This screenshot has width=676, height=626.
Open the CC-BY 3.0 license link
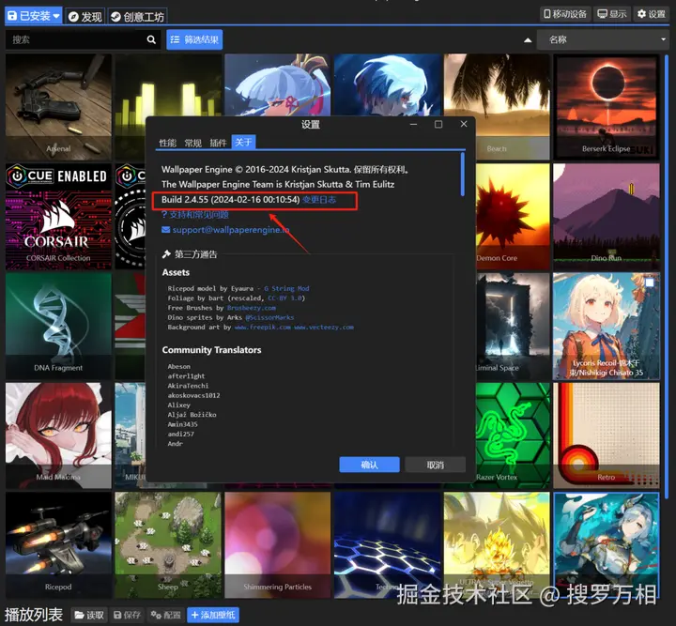284,298
